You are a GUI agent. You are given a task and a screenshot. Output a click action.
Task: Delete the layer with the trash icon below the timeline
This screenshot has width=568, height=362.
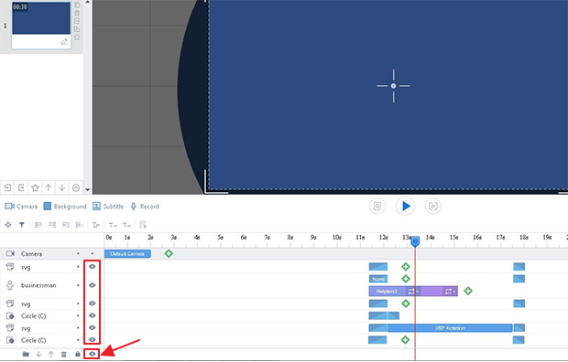pyautogui.click(x=64, y=354)
